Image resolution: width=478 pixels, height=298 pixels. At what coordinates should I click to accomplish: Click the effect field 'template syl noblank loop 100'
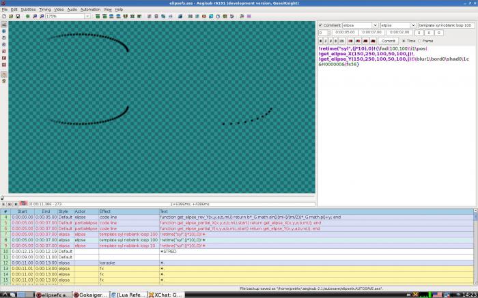tap(446, 25)
